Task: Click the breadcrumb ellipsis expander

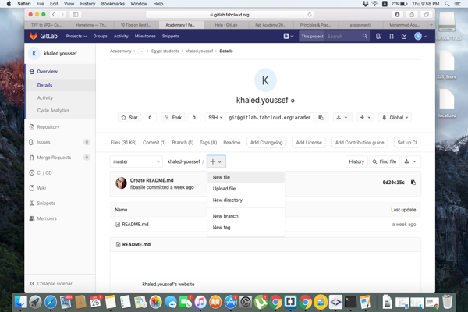Action: click(141, 51)
